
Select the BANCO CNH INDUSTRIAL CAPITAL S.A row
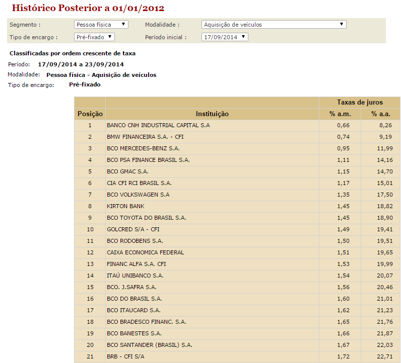pyautogui.click(x=158, y=125)
